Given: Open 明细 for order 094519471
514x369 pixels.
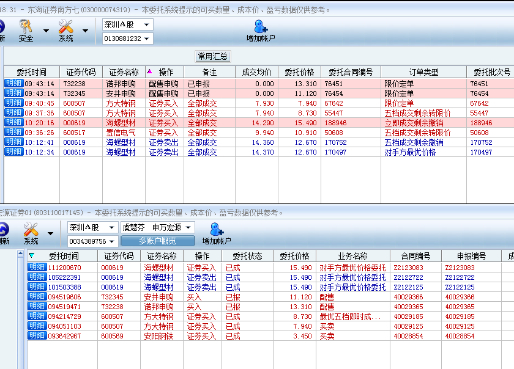Looking at the screenshot, I should tap(37, 307).
